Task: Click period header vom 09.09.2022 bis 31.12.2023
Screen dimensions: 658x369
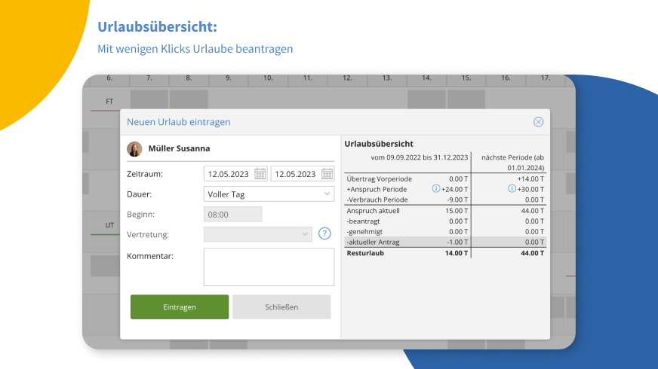Action: point(420,157)
